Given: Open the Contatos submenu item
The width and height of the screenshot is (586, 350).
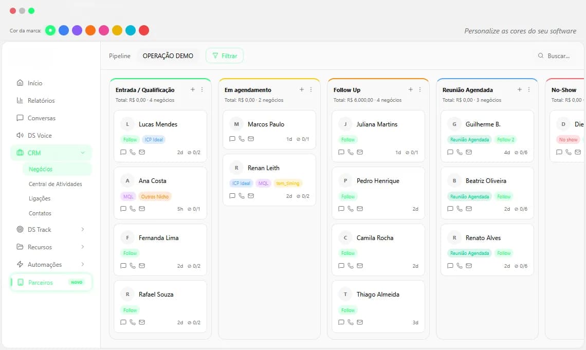Looking at the screenshot, I should [x=40, y=213].
